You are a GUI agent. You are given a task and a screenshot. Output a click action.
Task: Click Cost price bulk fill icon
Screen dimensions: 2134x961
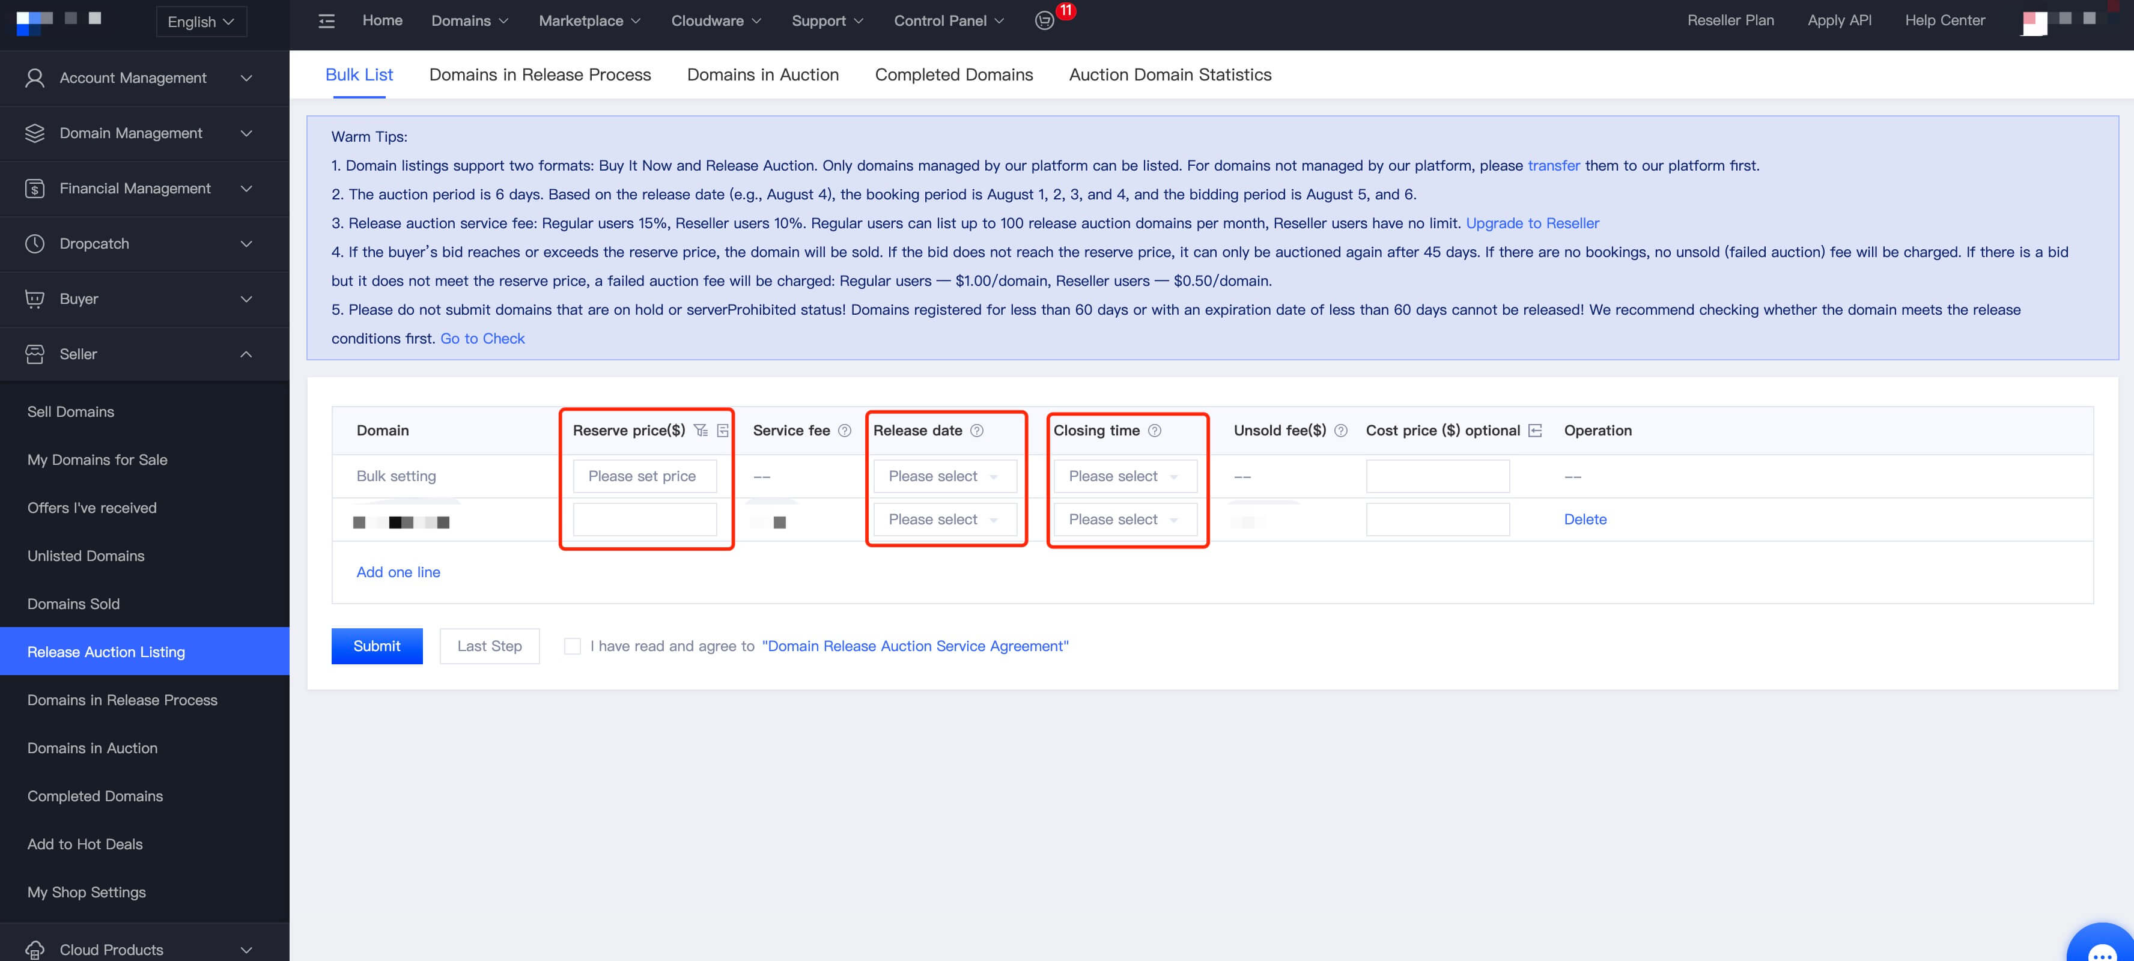1535,430
